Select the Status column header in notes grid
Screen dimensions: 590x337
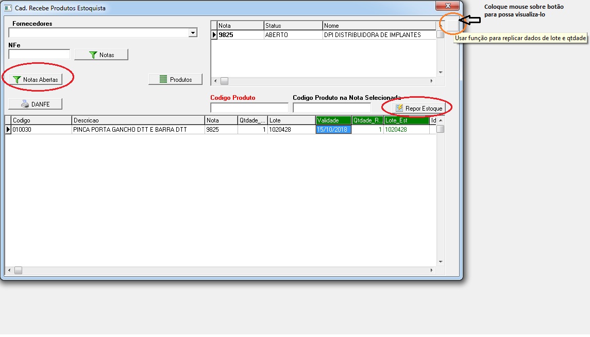point(293,26)
